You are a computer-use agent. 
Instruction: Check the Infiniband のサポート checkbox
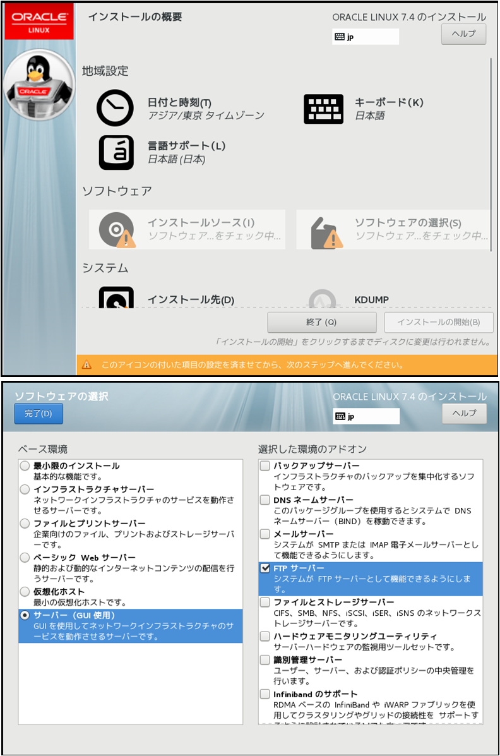[265, 694]
